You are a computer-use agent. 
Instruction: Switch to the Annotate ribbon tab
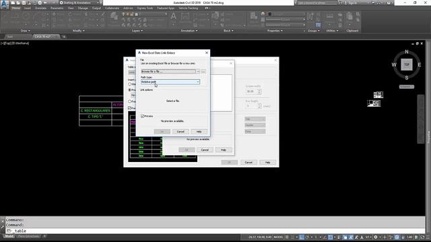40,8
